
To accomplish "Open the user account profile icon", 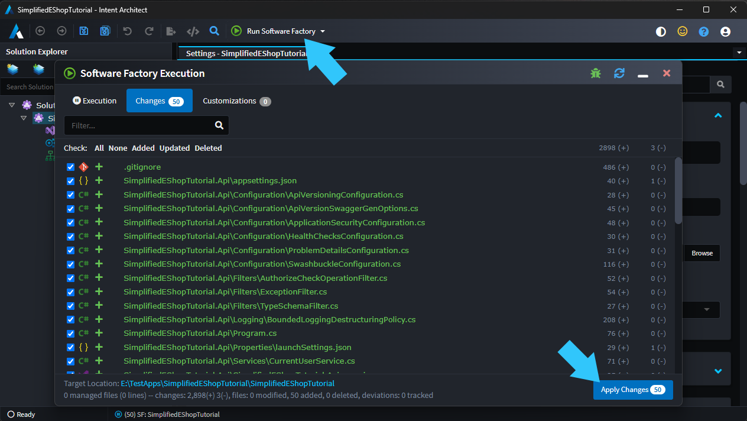I will 726,32.
